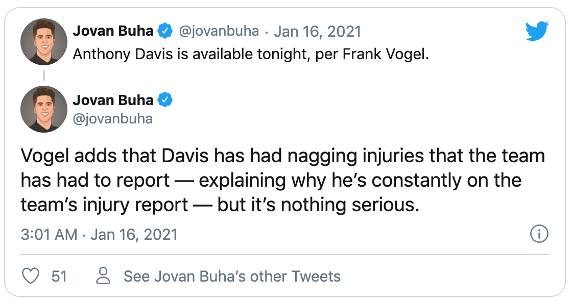Image resolution: width=572 pixels, height=302 pixels.
Task: Click the thread connector line between avatars
Action: coord(44,76)
